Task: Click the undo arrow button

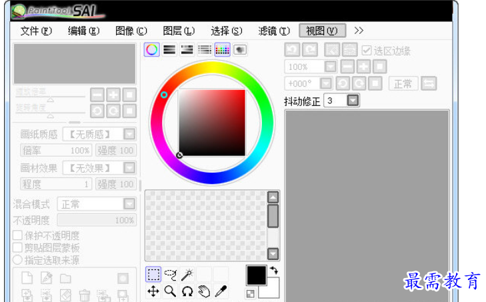Action: [292, 49]
